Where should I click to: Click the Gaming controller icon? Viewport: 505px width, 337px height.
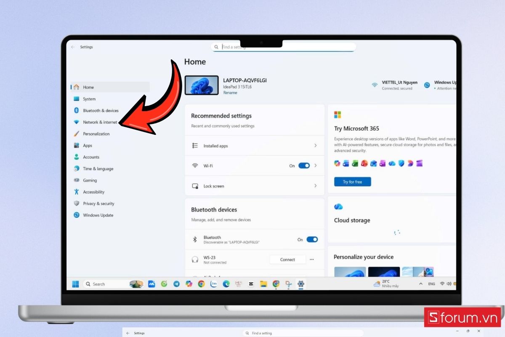point(76,180)
